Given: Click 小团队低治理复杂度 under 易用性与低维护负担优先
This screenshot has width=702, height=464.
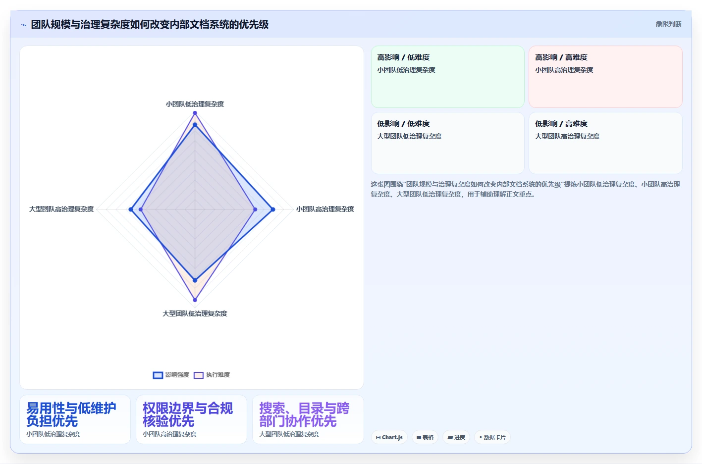Looking at the screenshot, I should [x=53, y=434].
